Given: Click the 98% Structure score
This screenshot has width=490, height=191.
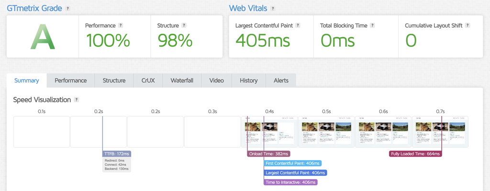Looking at the screenshot, I should pos(175,40).
